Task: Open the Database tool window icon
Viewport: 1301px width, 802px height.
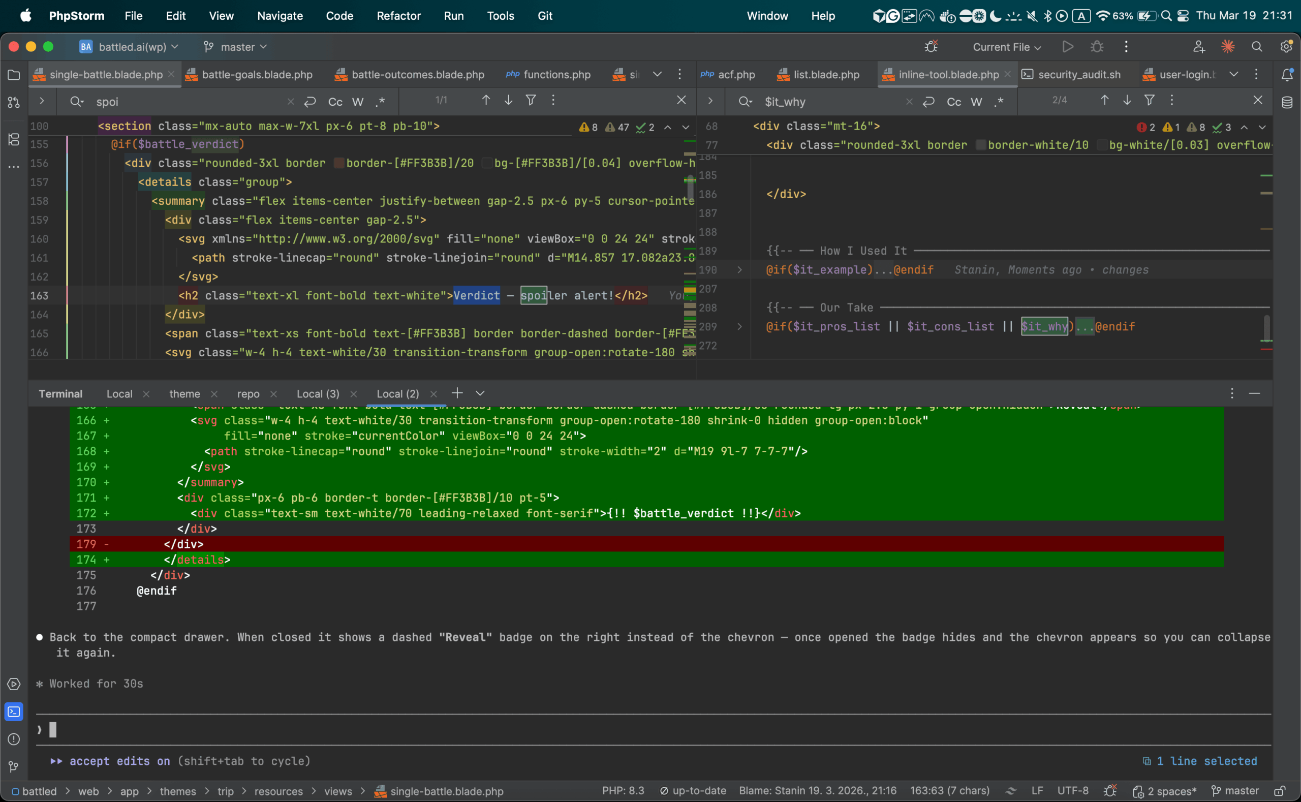Action: [x=1287, y=102]
